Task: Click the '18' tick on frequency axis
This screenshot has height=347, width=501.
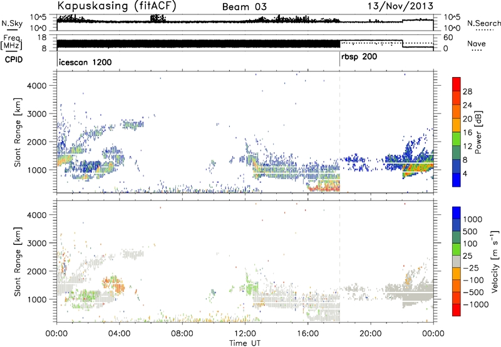Action: [42, 38]
